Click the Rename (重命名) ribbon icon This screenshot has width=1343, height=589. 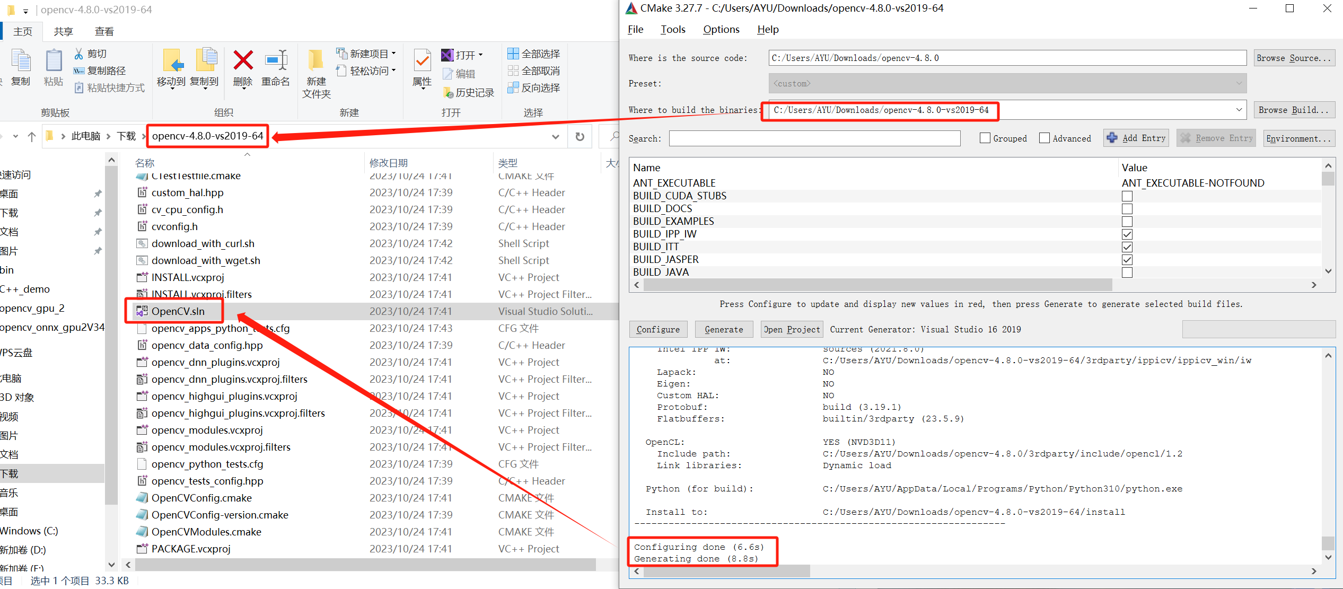tap(276, 61)
